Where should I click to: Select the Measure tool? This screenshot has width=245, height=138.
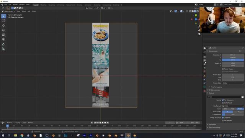point(3,49)
